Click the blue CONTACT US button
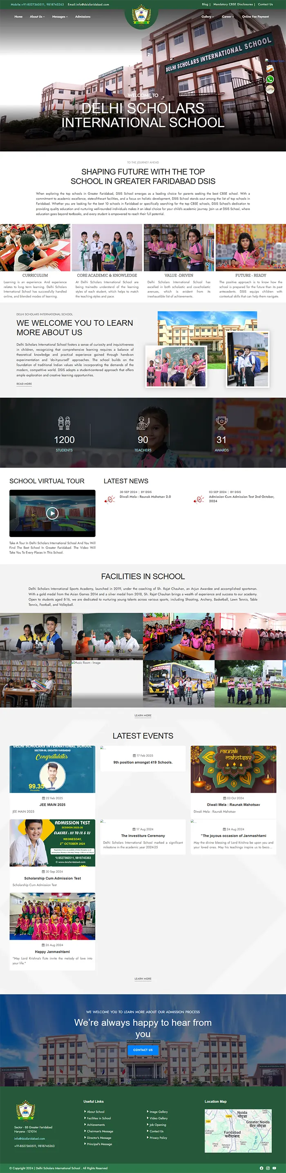The width and height of the screenshot is (286, 1173). click(143, 1050)
